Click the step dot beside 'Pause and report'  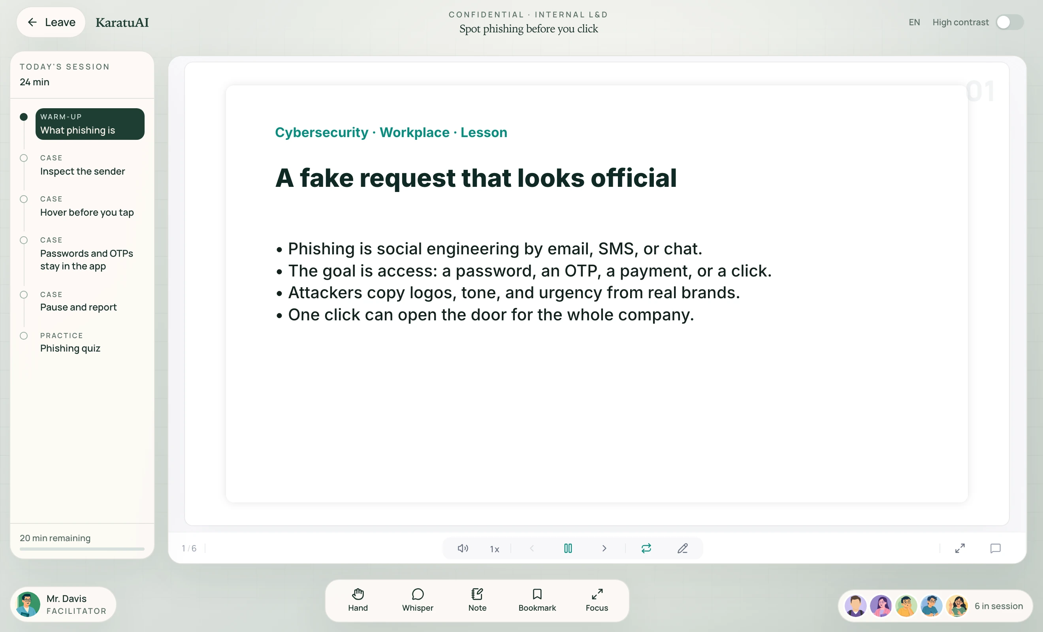tap(24, 295)
